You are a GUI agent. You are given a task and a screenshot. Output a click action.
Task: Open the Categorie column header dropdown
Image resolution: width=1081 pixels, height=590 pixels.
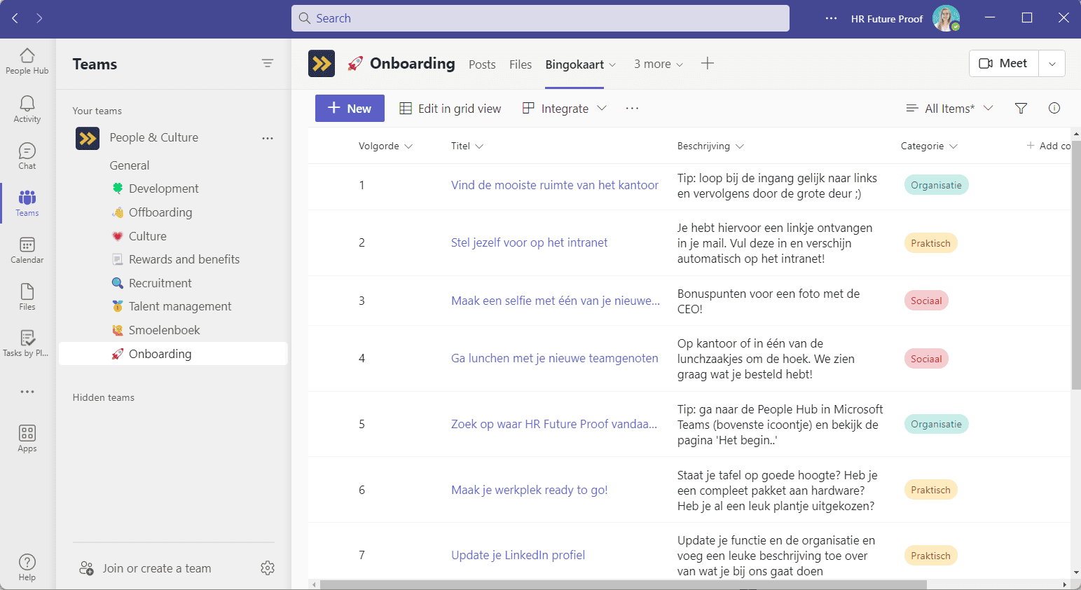929,146
